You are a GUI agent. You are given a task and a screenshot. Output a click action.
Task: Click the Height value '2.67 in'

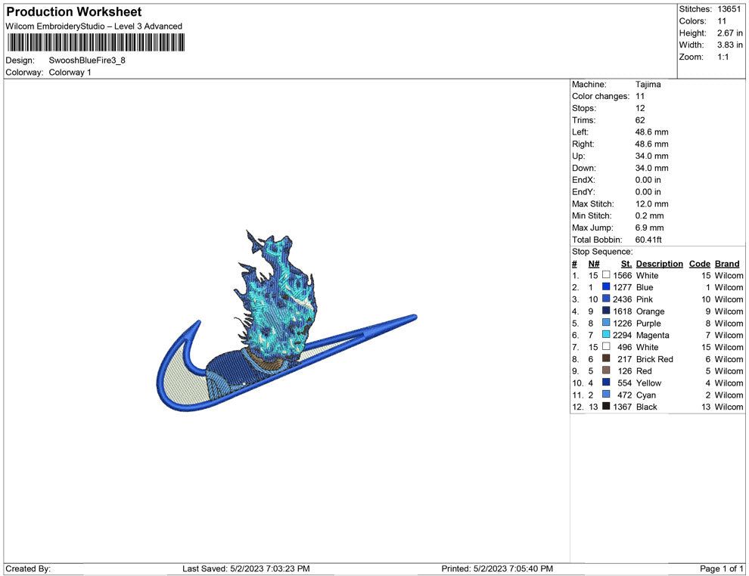pos(730,33)
